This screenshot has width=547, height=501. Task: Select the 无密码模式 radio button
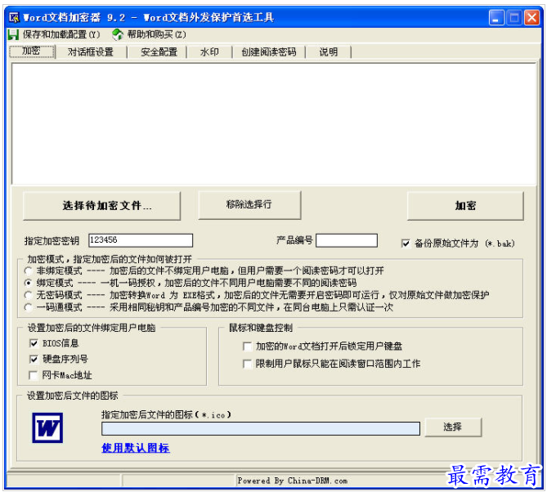(29, 295)
